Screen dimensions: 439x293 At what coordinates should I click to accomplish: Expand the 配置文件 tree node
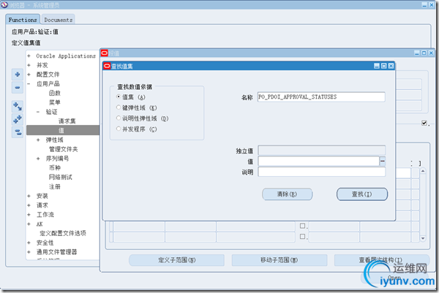29,75
